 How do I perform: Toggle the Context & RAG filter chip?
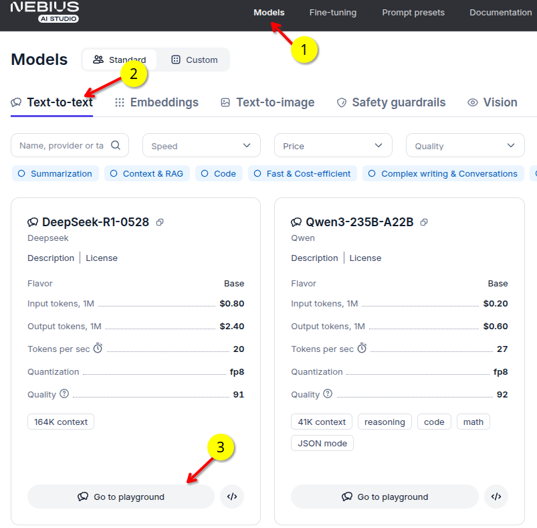147,174
